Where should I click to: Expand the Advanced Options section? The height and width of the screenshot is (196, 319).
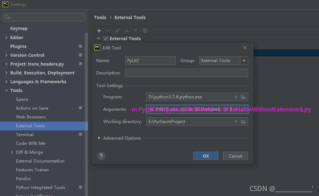(99, 138)
